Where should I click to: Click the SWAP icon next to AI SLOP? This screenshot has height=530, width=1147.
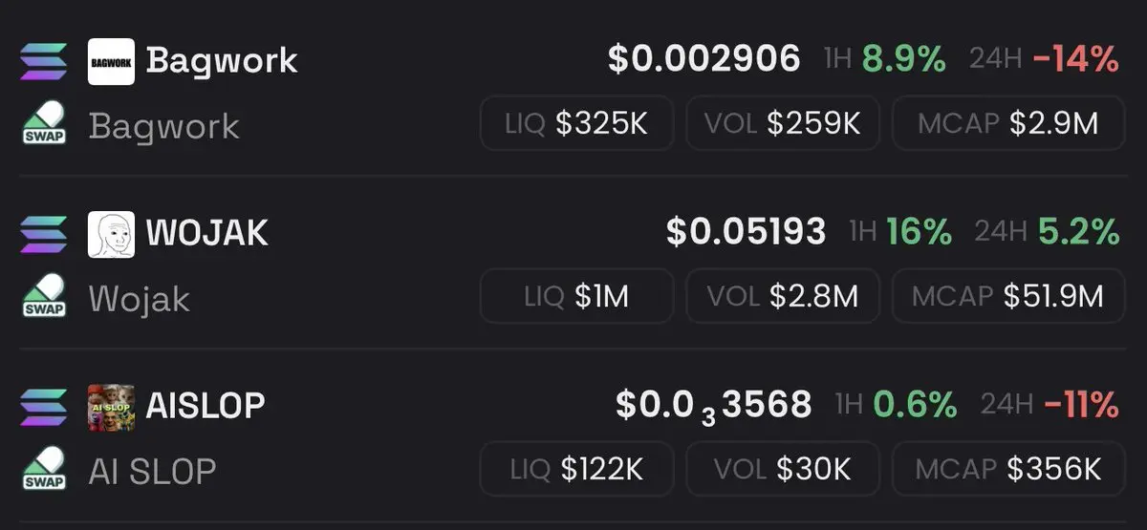click(x=44, y=469)
